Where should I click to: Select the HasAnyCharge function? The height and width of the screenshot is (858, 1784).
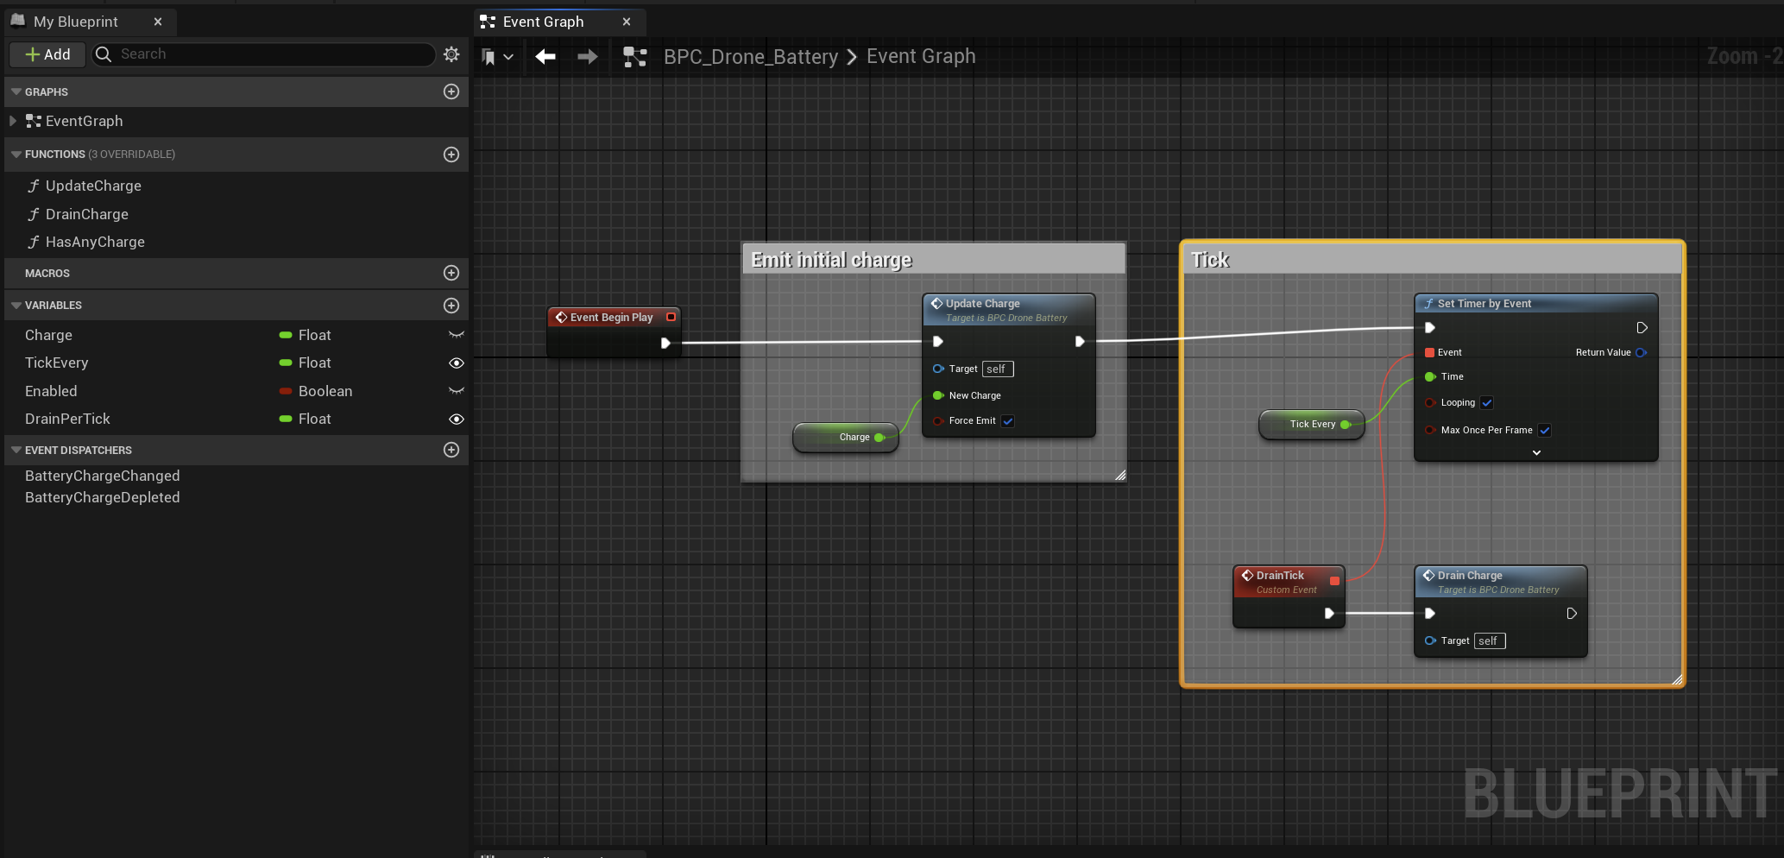(95, 242)
